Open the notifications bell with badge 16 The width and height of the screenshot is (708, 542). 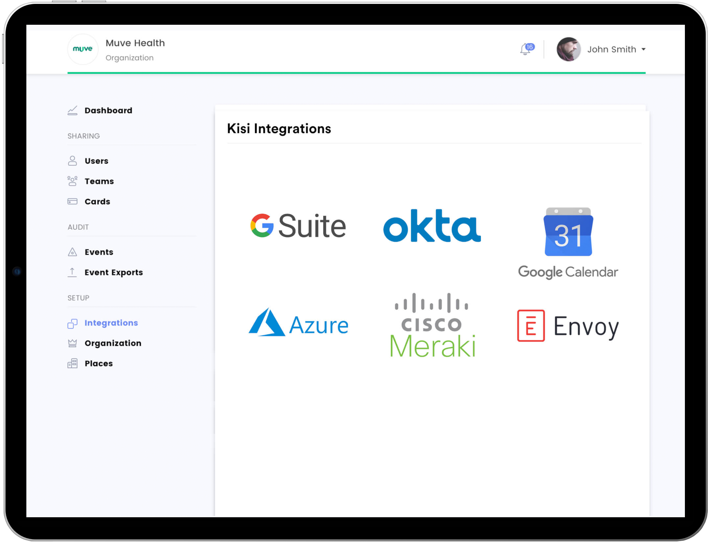coord(527,49)
